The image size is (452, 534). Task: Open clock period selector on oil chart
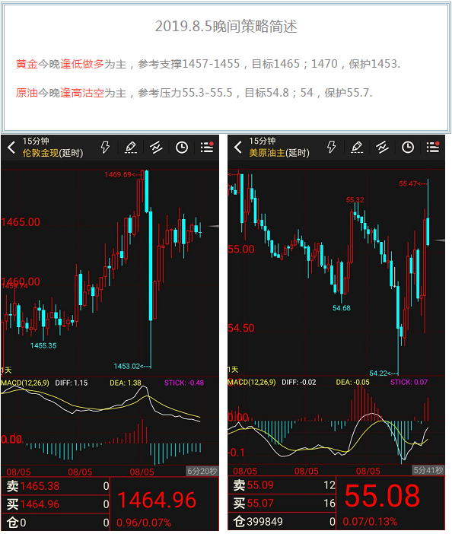pos(408,147)
